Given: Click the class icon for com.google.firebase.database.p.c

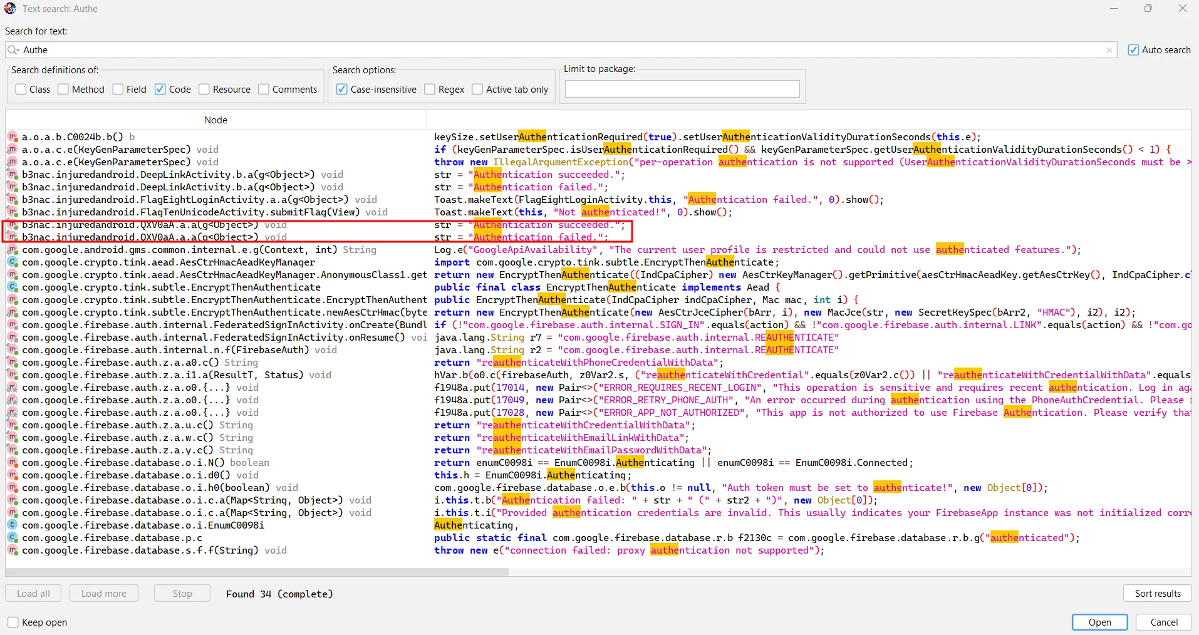Looking at the screenshot, I should point(13,538).
